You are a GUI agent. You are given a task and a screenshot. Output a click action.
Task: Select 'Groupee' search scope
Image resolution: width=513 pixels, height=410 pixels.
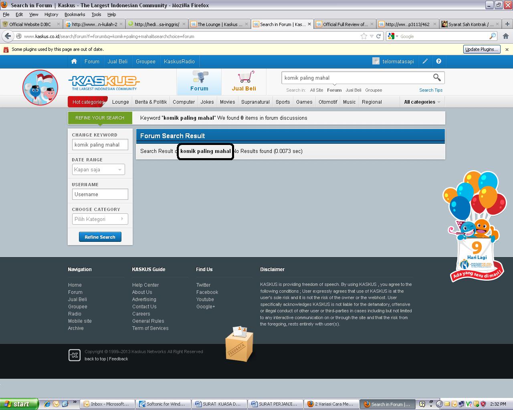pyautogui.click(x=374, y=90)
